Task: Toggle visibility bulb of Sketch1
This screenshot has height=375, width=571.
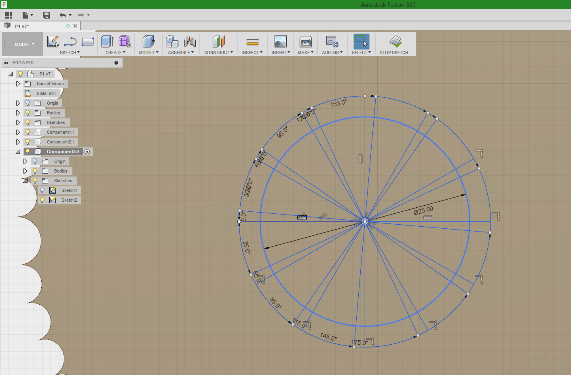Action: pos(42,190)
